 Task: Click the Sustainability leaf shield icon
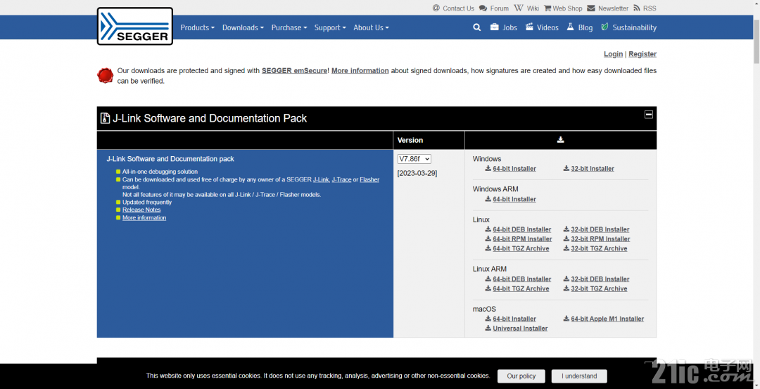click(x=604, y=27)
